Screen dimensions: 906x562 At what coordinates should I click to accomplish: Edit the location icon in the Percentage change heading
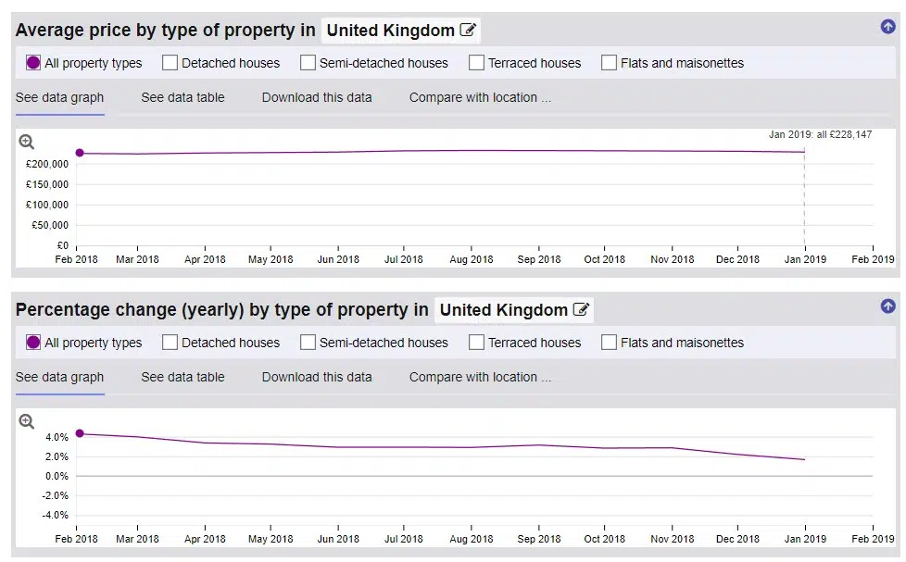point(581,309)
